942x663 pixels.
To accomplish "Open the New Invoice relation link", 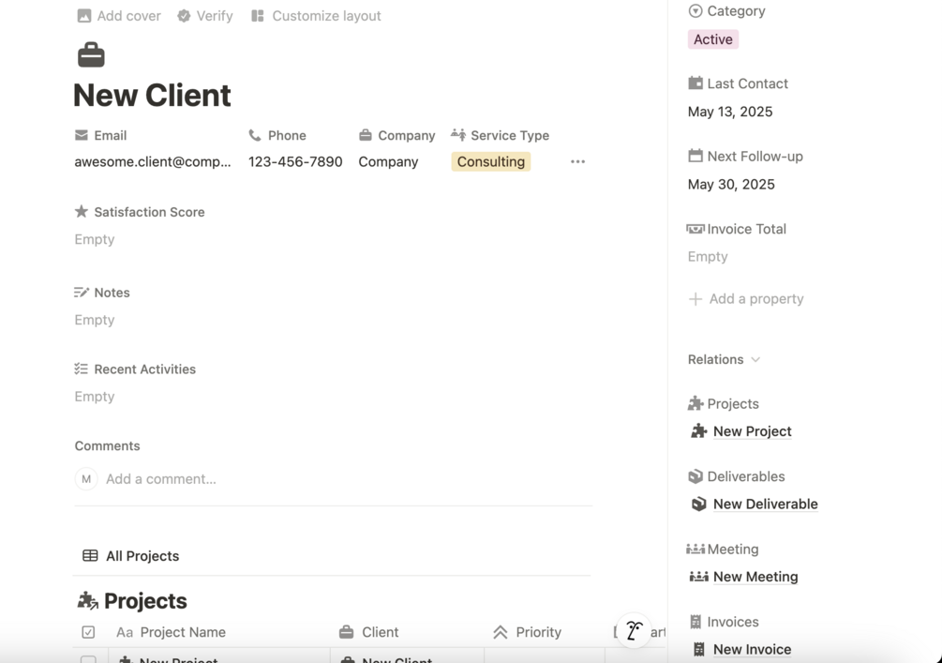I will pyautogui.click(x=752, y=649).
